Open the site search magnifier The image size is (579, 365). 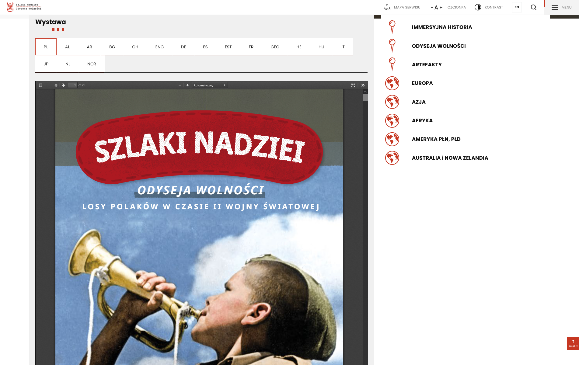(x=533, y=7)
